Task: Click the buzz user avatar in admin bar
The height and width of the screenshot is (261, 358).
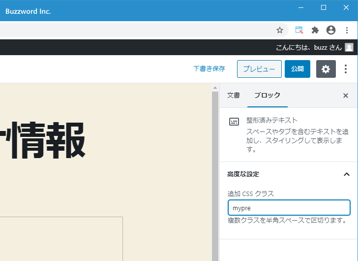Action: [x=349, y=47]
